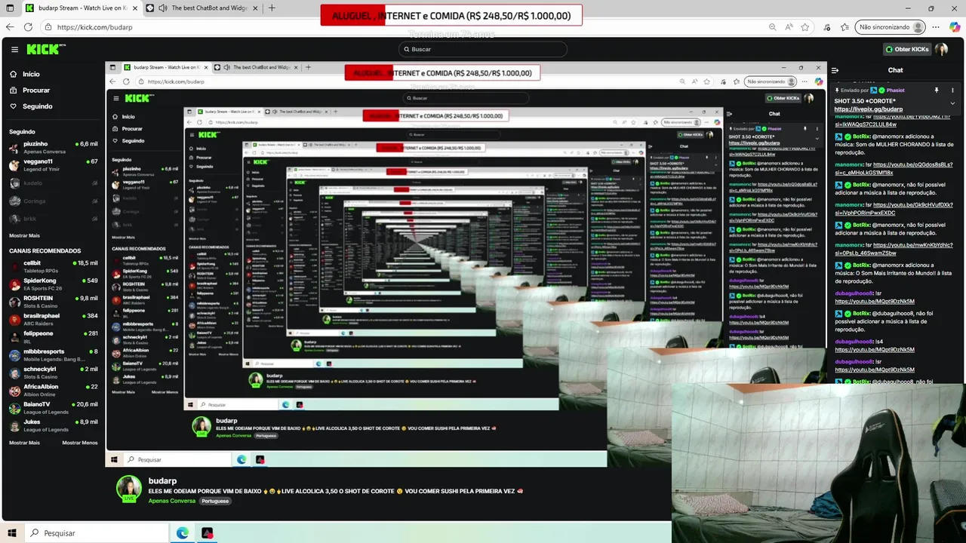Click Mostrar Menos under recommended channels

coord(80,443)
